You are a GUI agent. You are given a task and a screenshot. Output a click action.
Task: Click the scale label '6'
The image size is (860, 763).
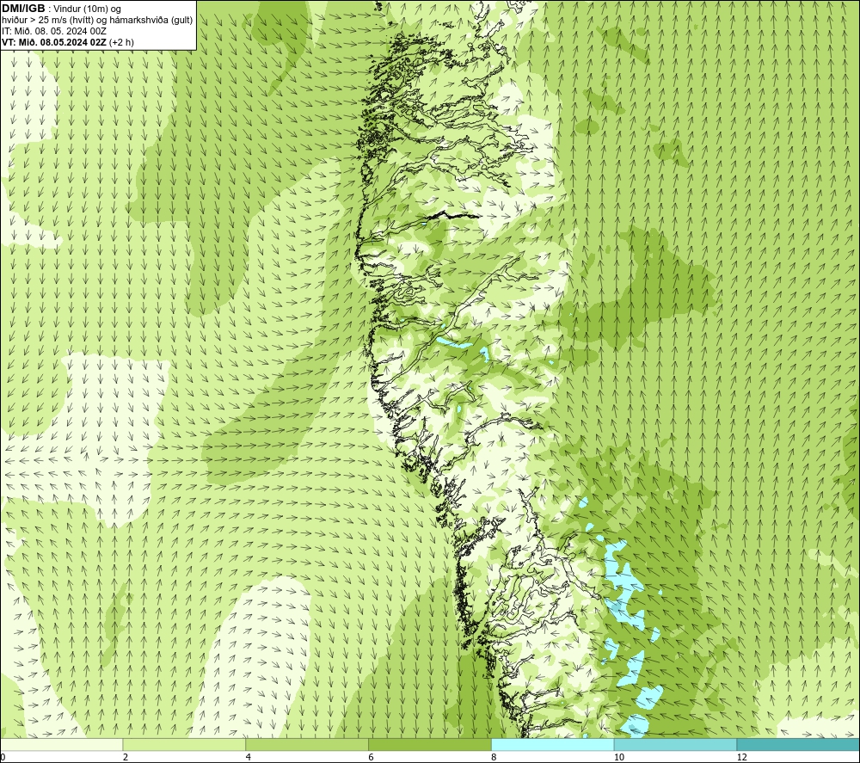tap(372, 757)
